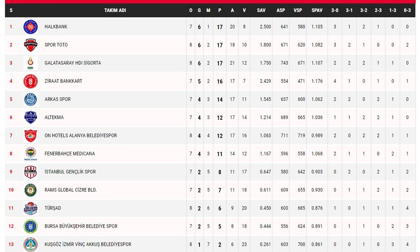Image resolution: width=420 pixels, height=252 pixels.
Task: Click the İstanbul Gençlik Spor emblem
Action: pyautogui.click(x=31, y=172)
